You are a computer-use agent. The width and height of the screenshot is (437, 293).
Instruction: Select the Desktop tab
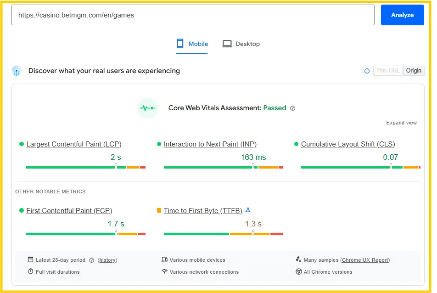pyautogui.click(x=241, y=44)
